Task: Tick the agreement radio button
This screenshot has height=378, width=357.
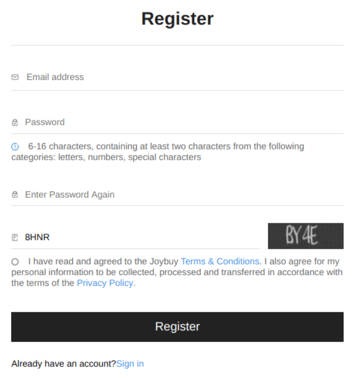Action: click(x=15, y=262)
